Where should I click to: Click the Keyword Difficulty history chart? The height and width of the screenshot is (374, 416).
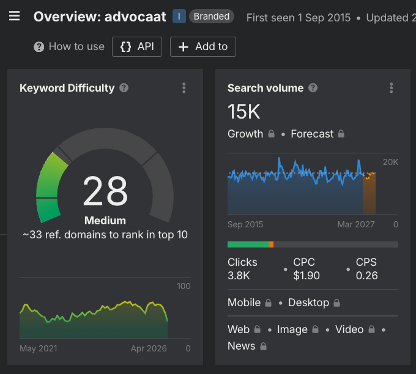point(94,320)
